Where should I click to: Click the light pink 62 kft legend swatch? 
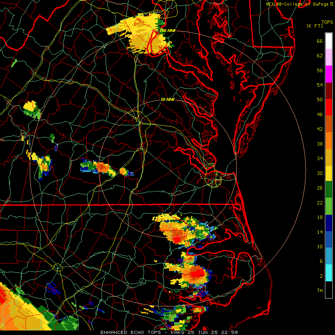(329, 57)
